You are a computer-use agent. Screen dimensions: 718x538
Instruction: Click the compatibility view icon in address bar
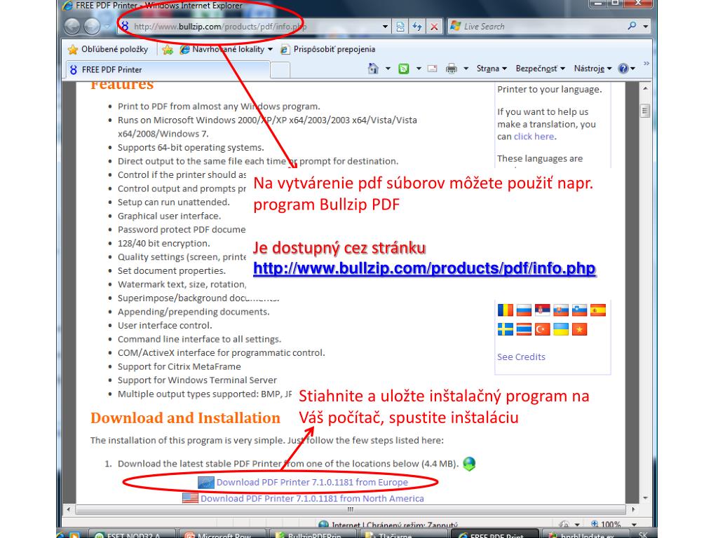pos(400,27)
